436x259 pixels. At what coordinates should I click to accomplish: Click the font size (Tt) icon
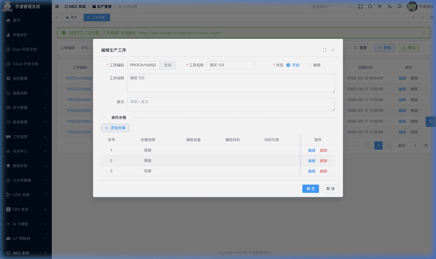coord(380,6)
